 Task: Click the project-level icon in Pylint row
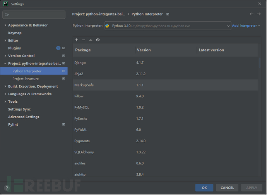pyautogui.click(x=64, y=124)
